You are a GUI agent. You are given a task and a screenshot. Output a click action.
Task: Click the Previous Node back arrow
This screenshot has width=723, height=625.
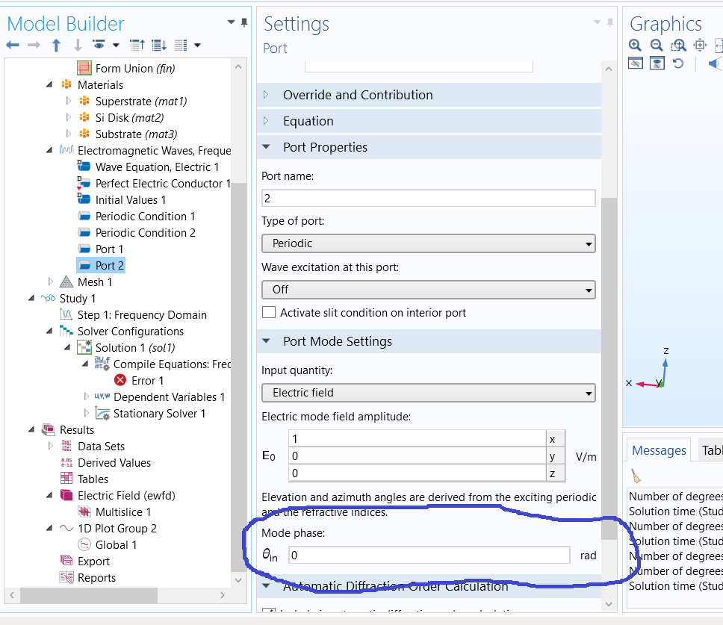click(x=13, y=46)
